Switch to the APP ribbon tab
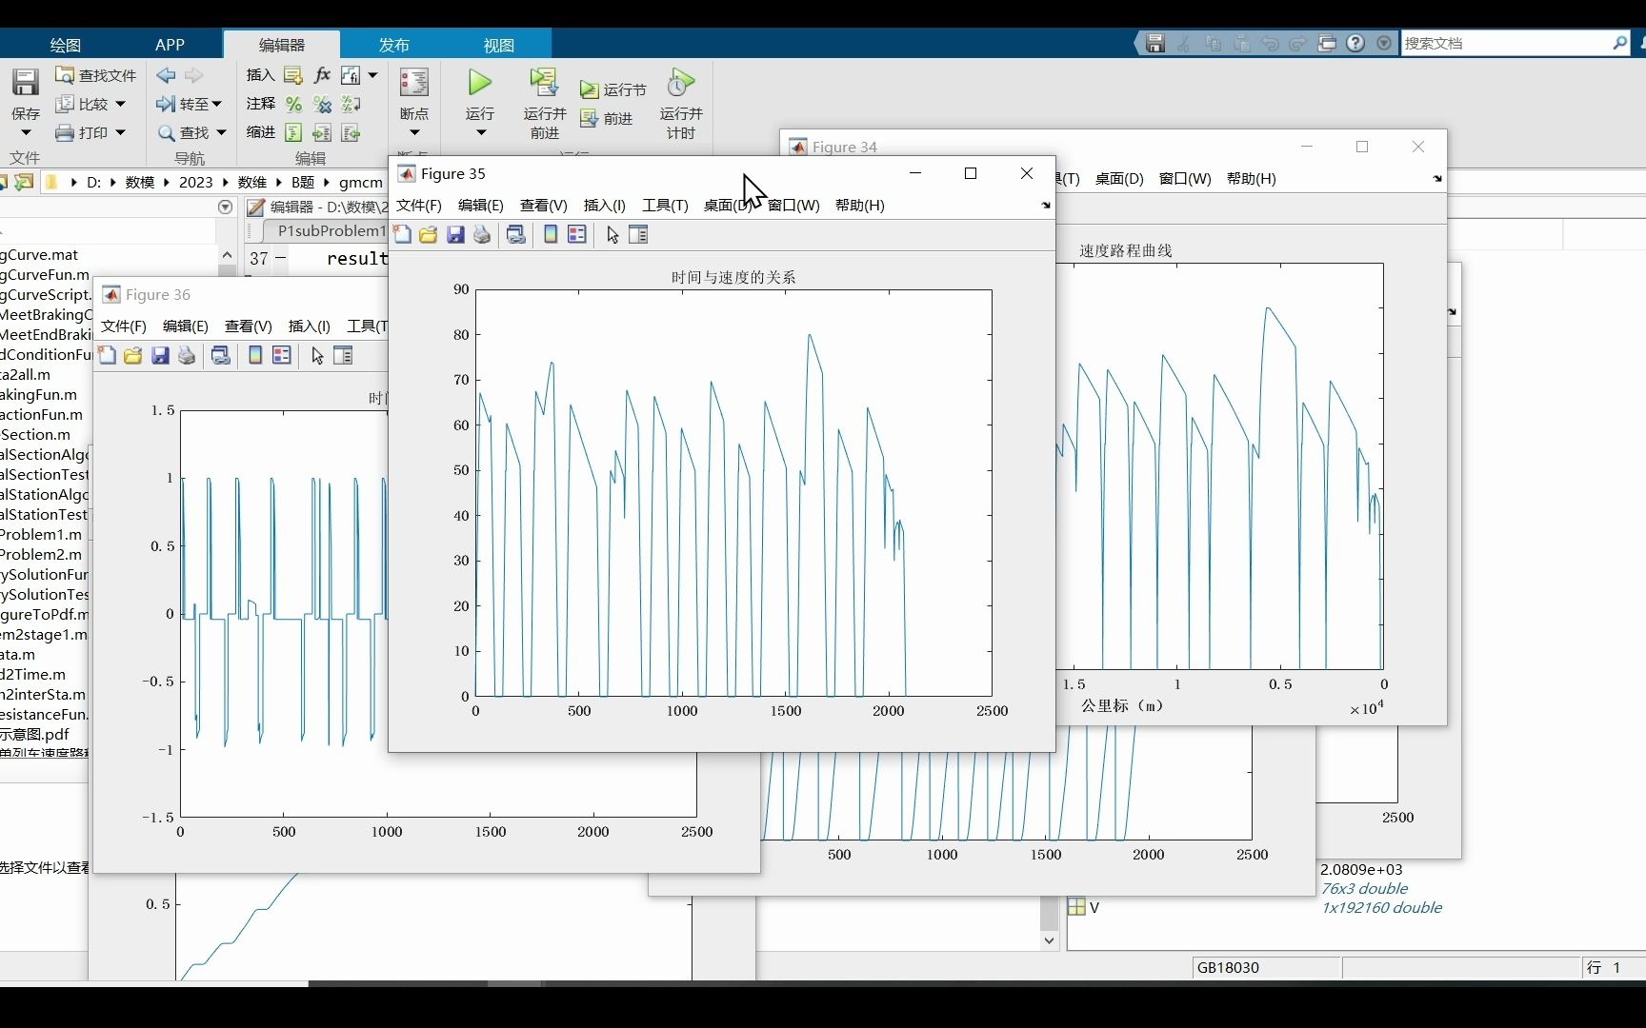This screenshot has height=1028, width=1646. tap(170, 45)
